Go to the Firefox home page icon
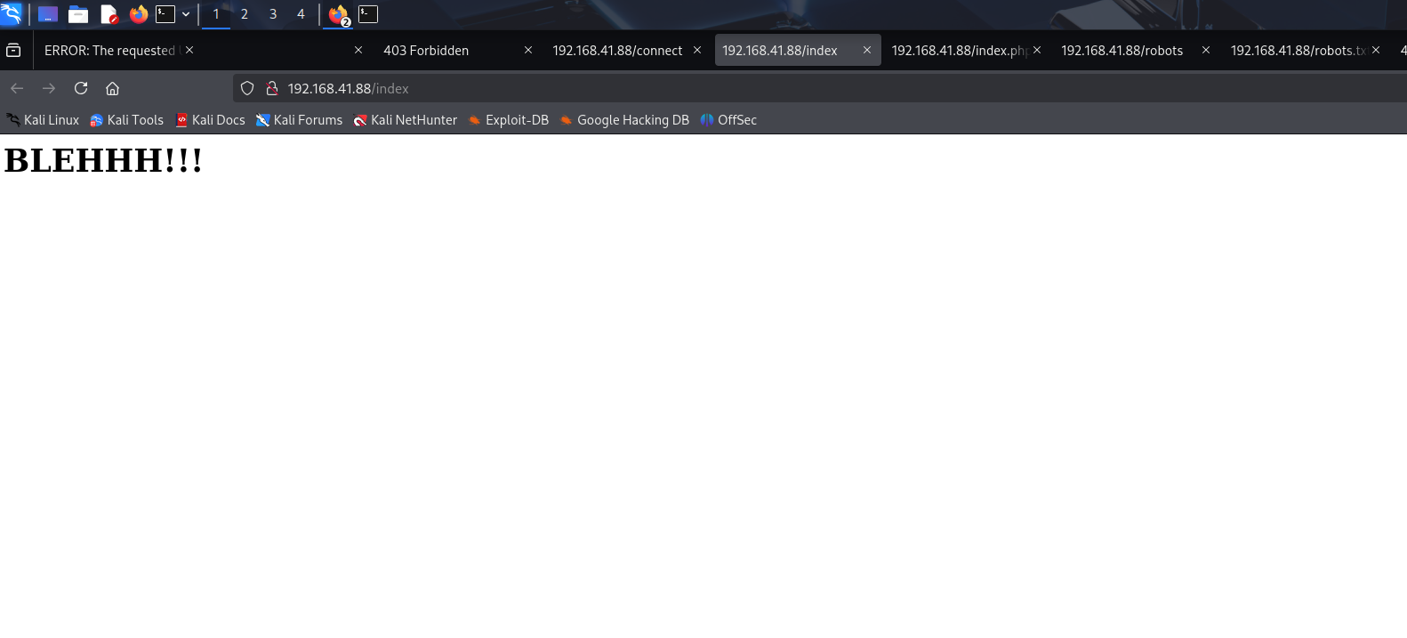 pyautogui.click(x=112, y=88)
